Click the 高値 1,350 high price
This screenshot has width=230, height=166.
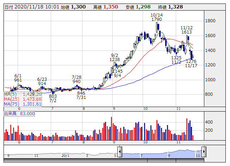(x=106, y=7)
